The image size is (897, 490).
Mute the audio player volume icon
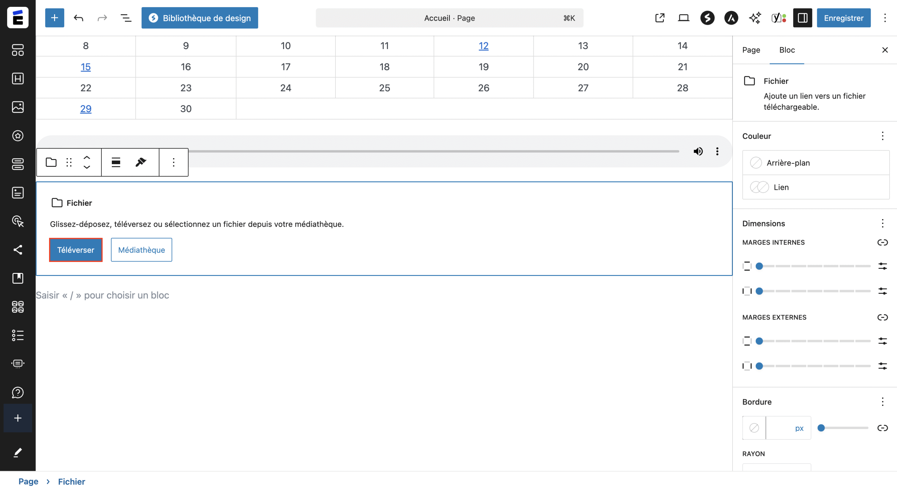698,151
